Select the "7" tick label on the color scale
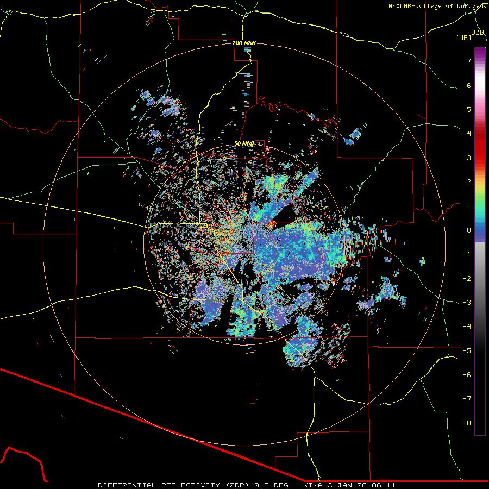 coord(469,61)
